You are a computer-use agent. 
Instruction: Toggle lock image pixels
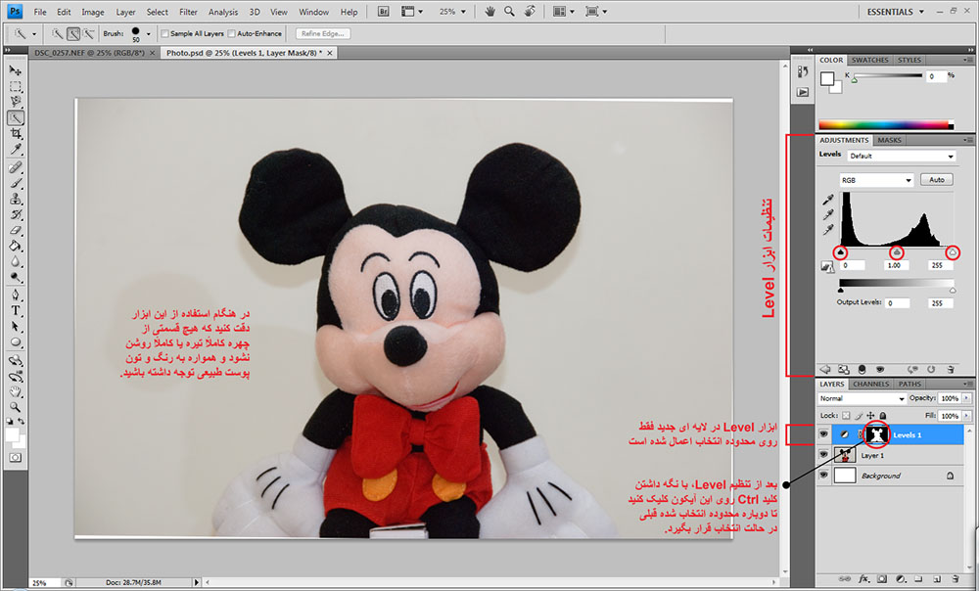(859, 416)
